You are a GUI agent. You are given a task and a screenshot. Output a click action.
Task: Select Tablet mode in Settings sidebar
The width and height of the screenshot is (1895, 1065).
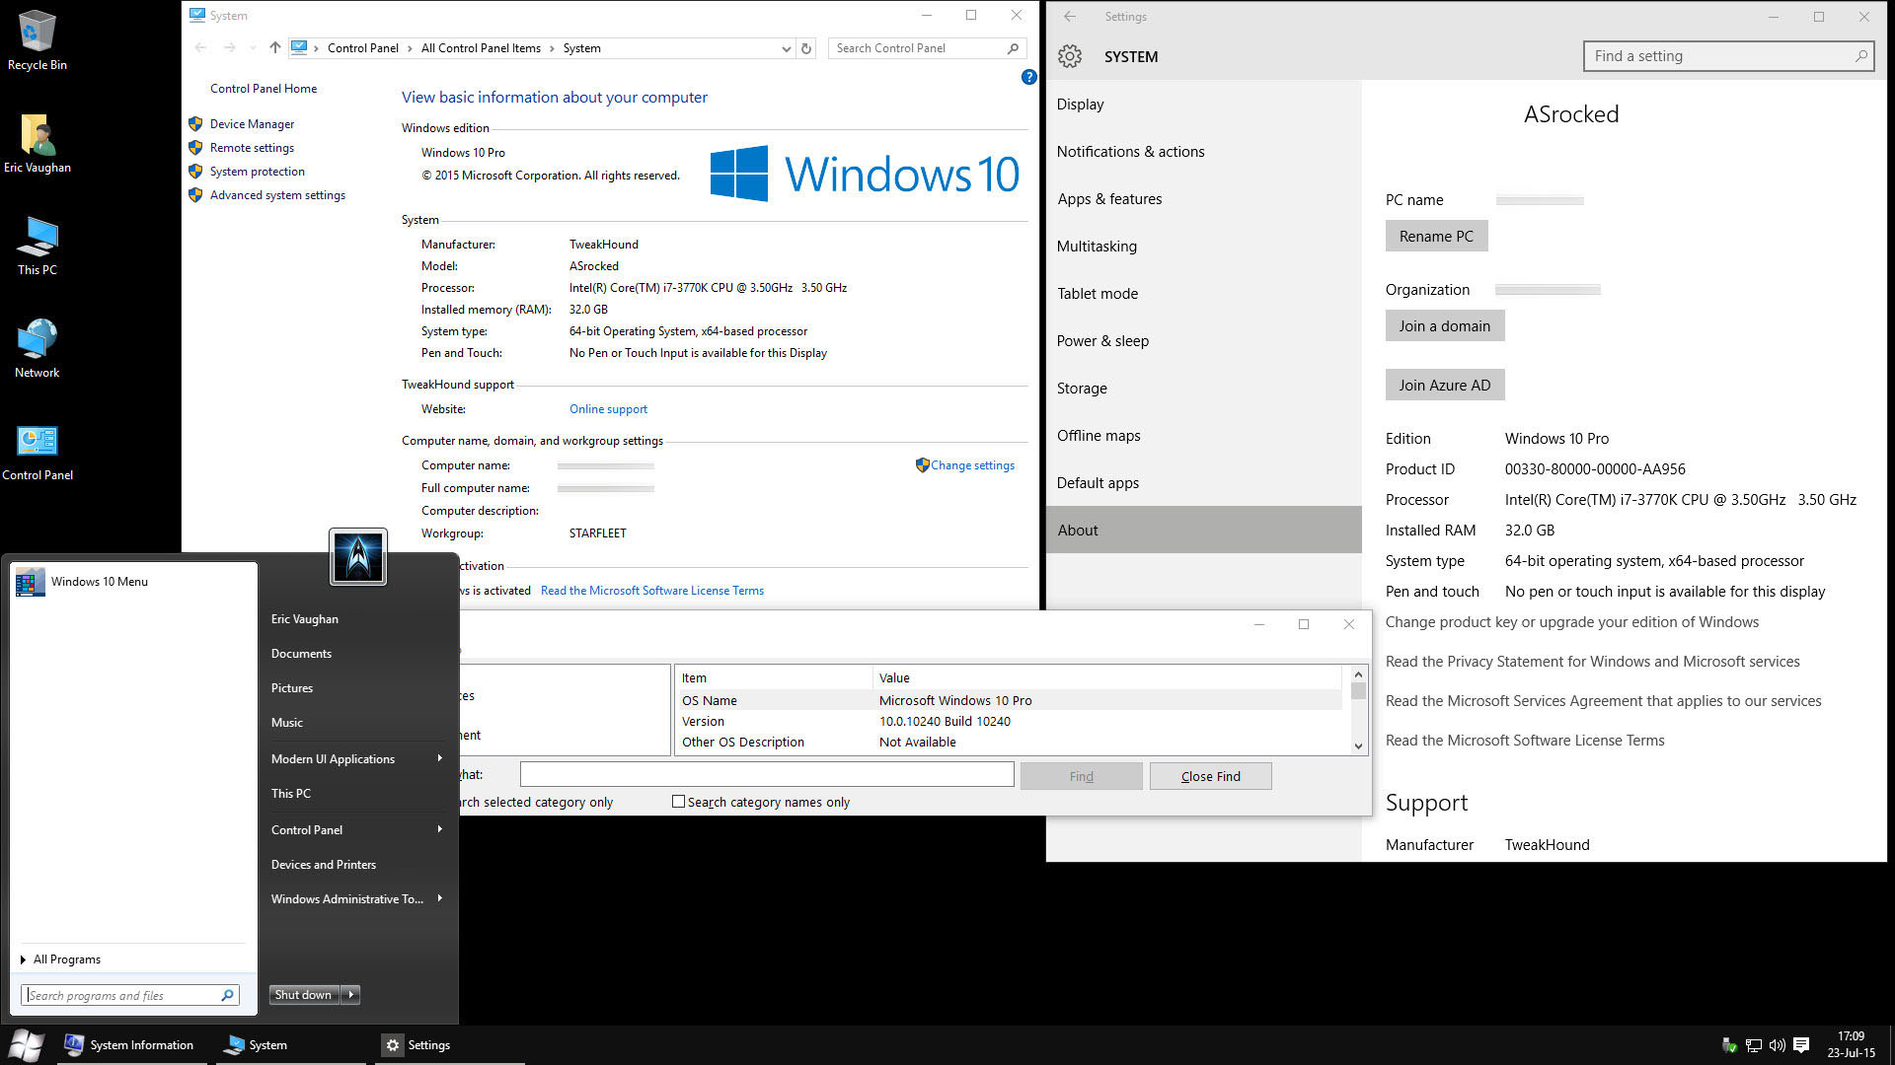coord(1204,293)
